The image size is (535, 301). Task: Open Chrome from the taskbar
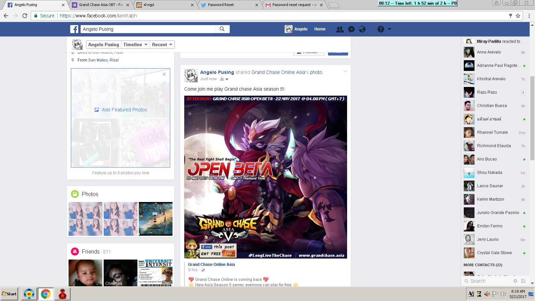point(46,294)
